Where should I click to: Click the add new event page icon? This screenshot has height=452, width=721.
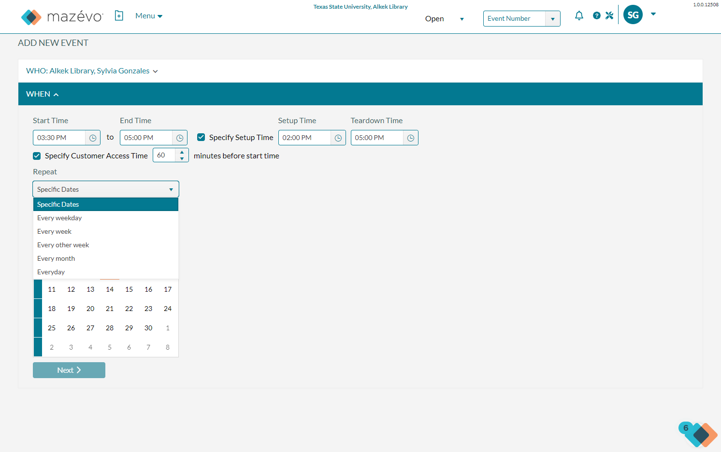click(119, 16)
